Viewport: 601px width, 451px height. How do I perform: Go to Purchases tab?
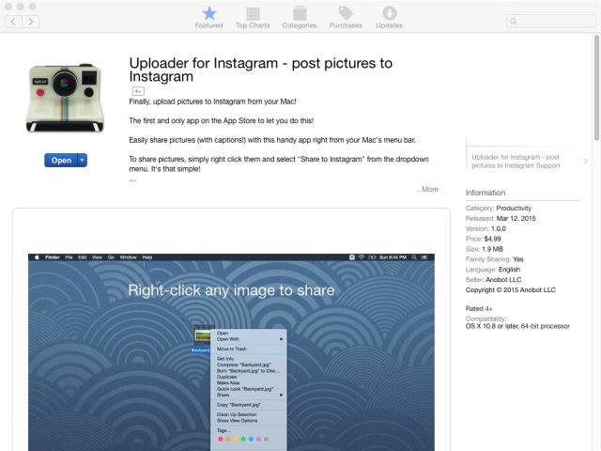[x=346, y=18]
